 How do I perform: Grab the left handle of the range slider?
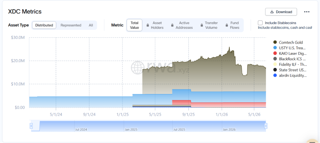point(31,126)
